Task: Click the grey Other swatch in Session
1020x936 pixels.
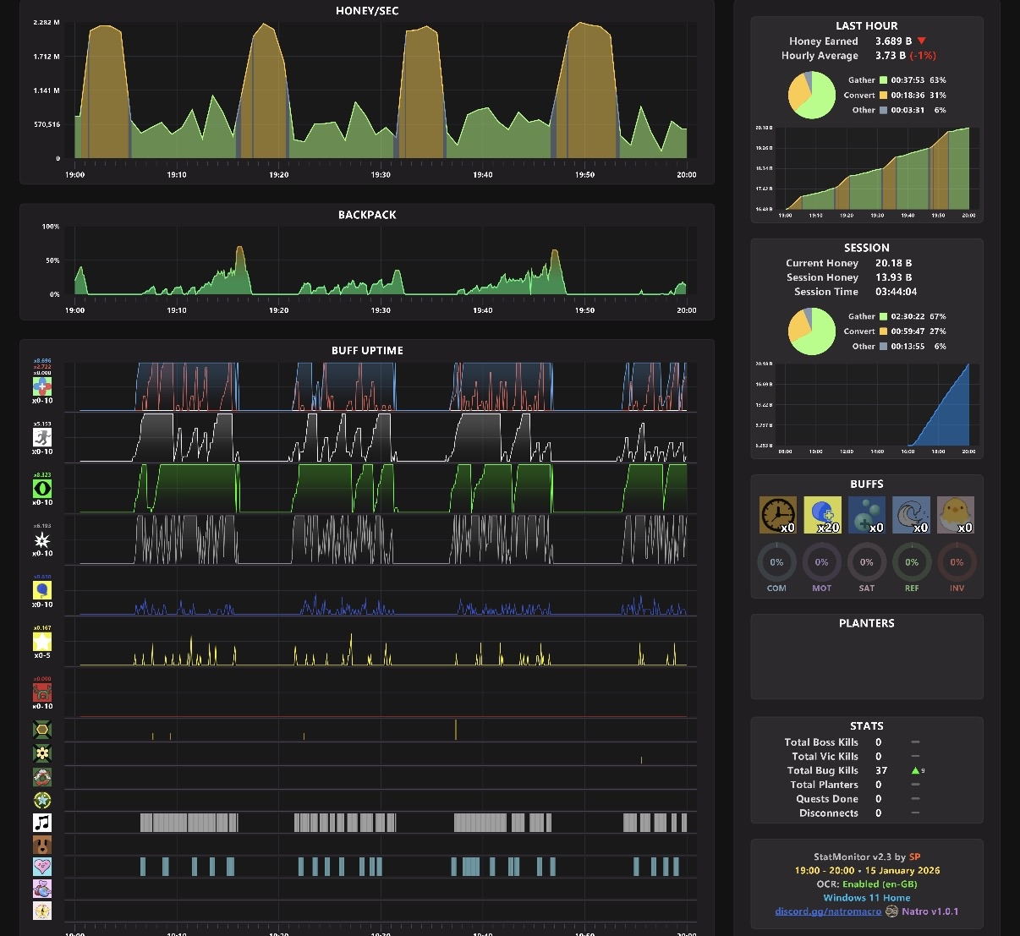Action: click(x=883, y=347)
